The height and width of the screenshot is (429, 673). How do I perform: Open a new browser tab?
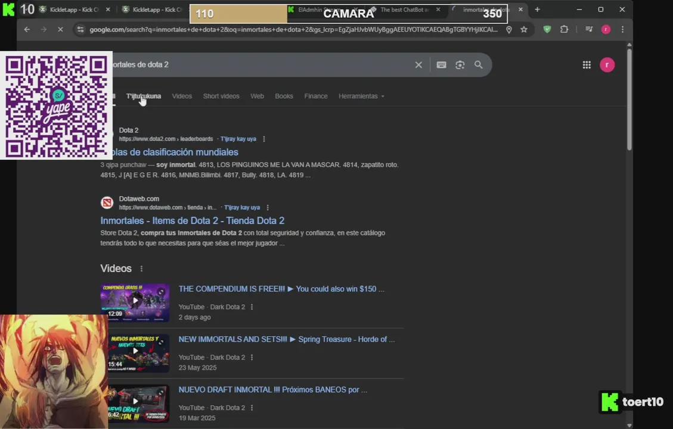click(537, 10)
